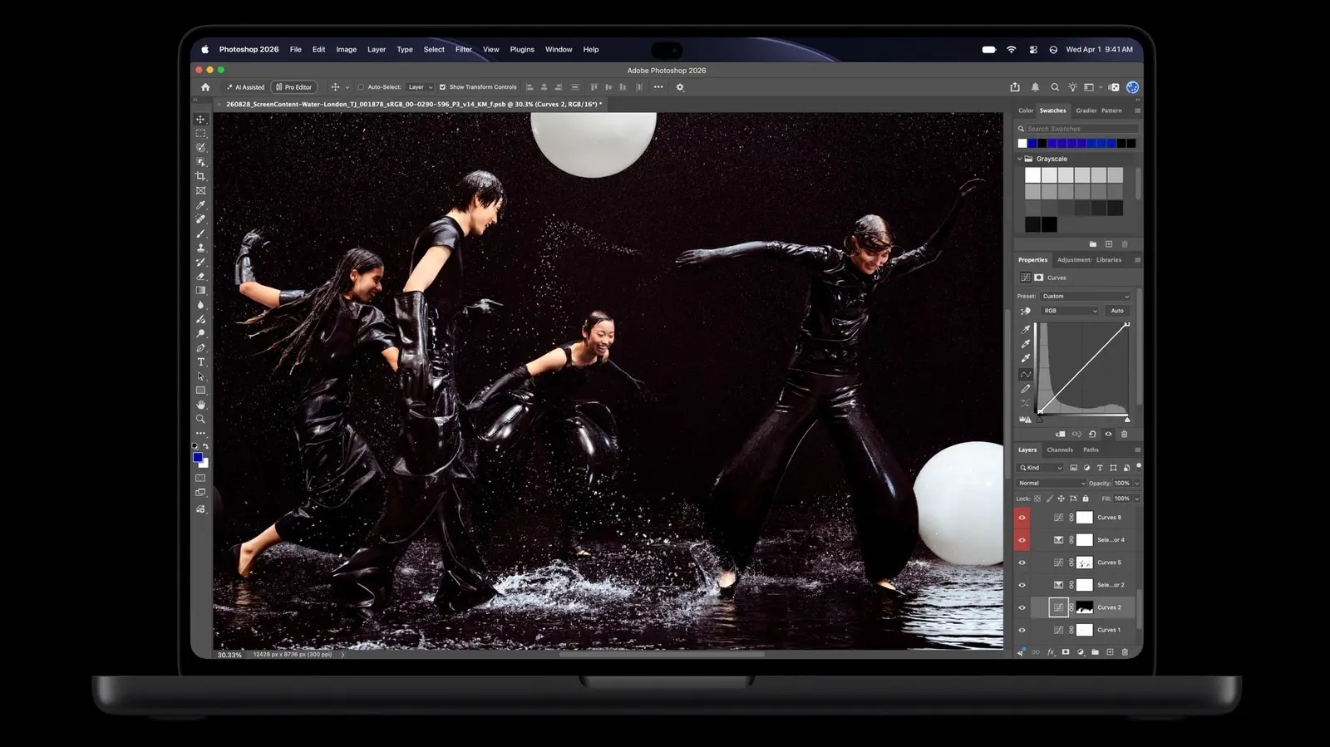Choose the Crop tool

(x=200, y=176)
